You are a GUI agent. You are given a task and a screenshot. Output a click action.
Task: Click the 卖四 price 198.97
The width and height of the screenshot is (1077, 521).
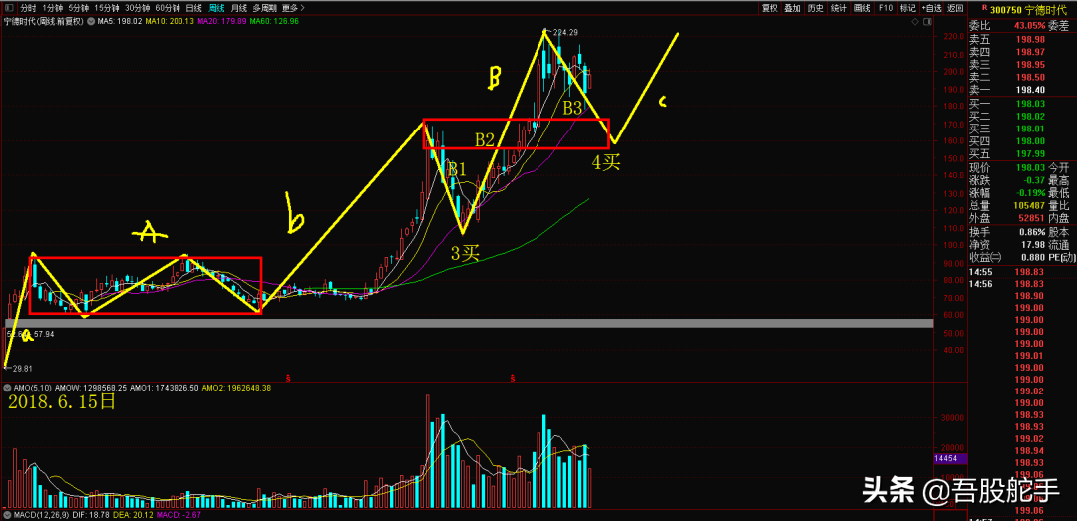pos(1029,51)
